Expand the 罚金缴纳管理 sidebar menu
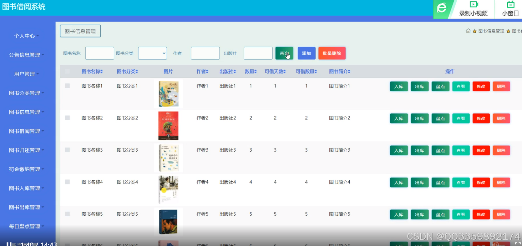The height and width of the screenshot is (246, 522). point(27,169)
